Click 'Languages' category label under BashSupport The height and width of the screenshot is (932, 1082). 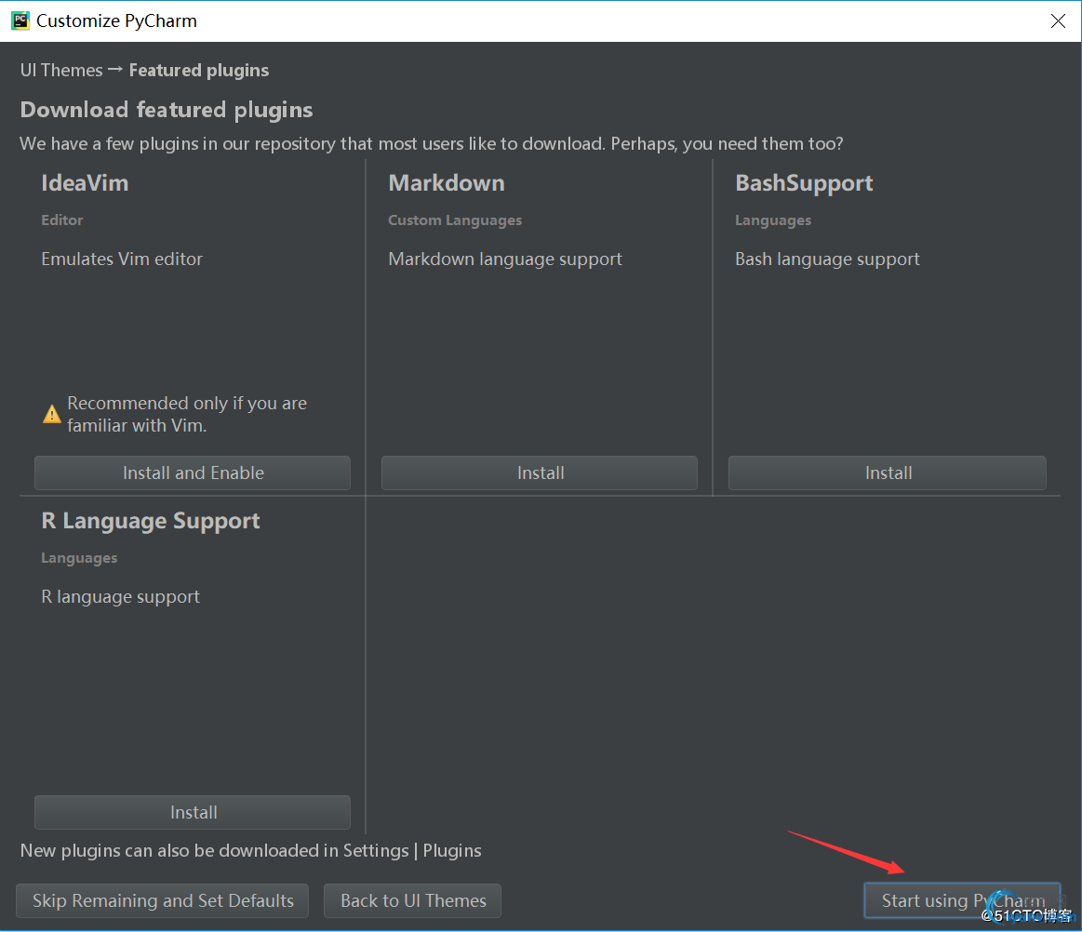pyautogui.click(x=773, y=220)
